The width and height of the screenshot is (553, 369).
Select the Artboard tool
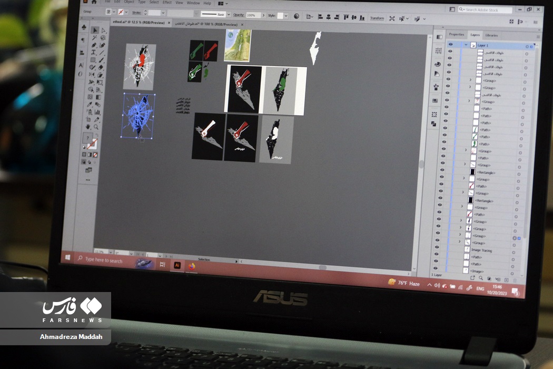[x=88, y=119]
